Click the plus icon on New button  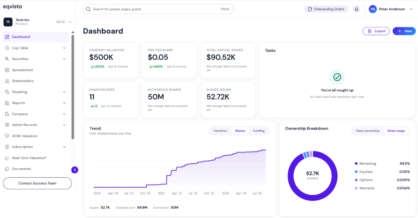[x=400, y=31]
